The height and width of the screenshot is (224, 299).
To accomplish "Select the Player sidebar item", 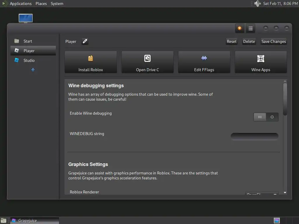I will (x=33, y=51).
